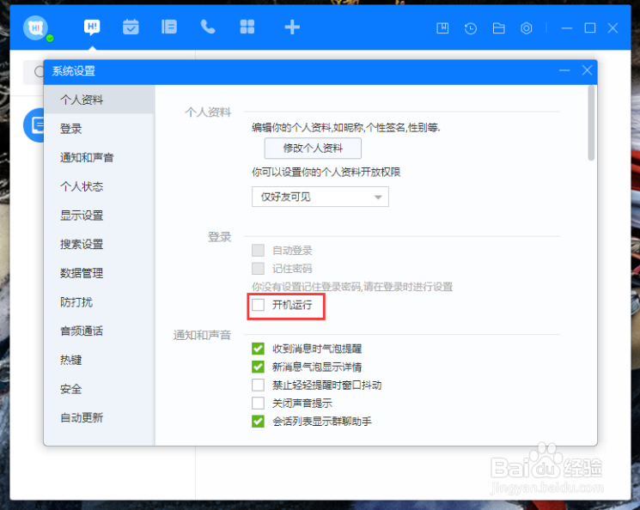This screenshot has width=640, height=510.
Task: Select 安全 in settings sidebar
Action: coord(99,389)
